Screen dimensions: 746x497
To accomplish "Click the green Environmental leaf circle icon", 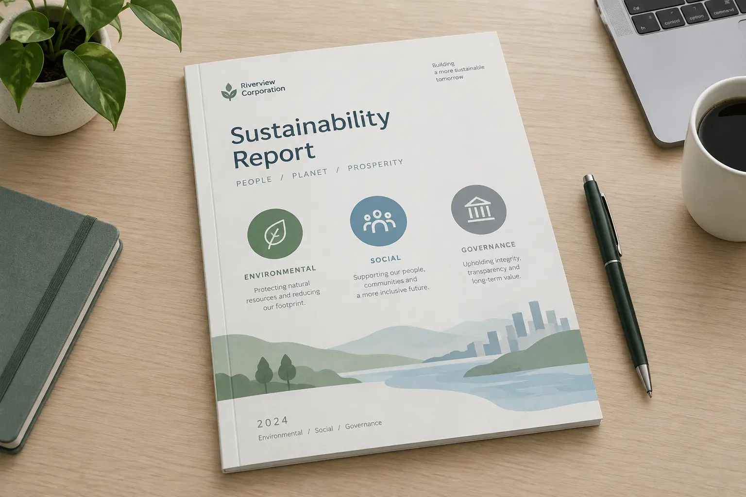I will coord(275,233).
